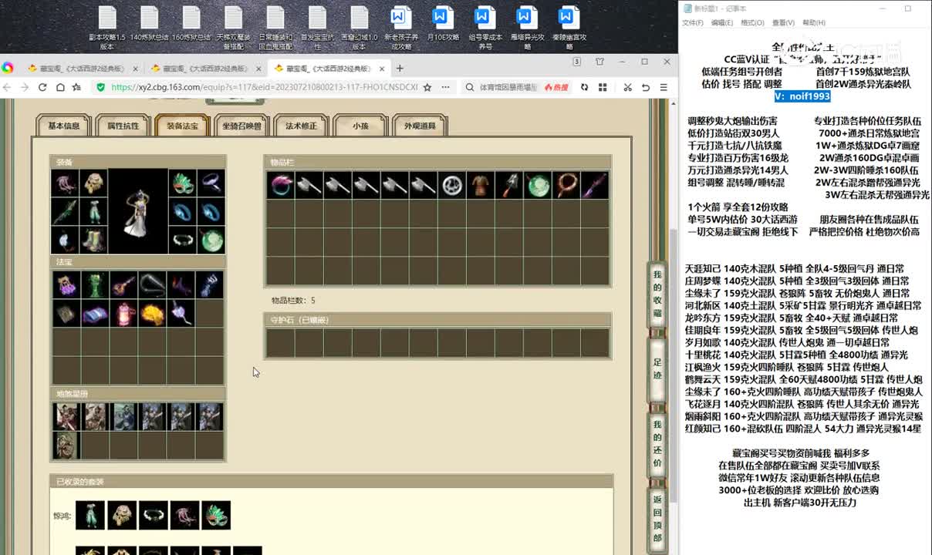Click the address bar URL field
Image resolution: width=932 pixels, height=555 pixels.
coord(264,88)
